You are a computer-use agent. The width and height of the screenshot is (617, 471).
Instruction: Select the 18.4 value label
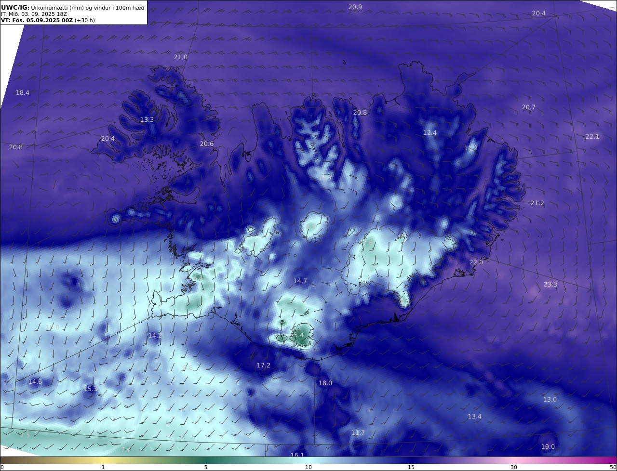click(23, 92)
